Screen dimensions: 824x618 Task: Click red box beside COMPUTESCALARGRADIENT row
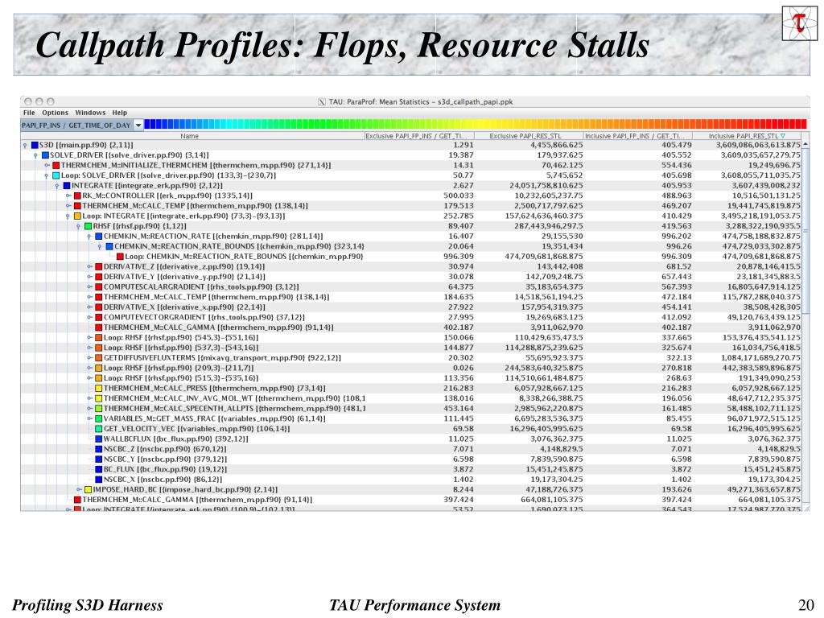(98, 287)
